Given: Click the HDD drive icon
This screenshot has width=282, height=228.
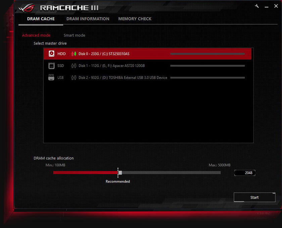Looking at the screenshot, I should pos(51,54).
